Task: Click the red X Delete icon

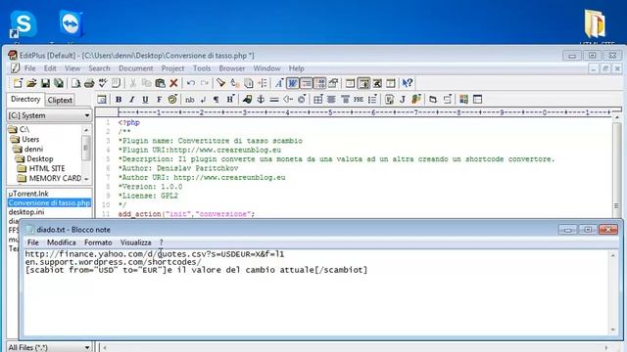Action: pyautogui.click(x=173, y=83)
